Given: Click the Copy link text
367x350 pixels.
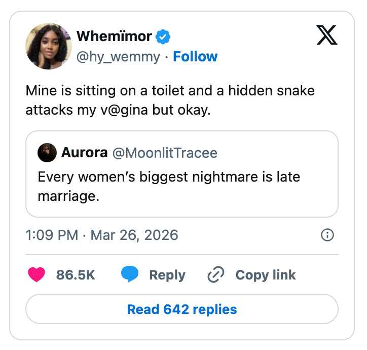Looking at the screenshot, I should pos(266,275).
